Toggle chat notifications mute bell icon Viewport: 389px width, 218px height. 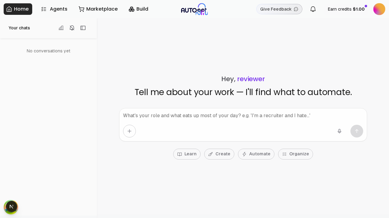(x=72, y=28)
